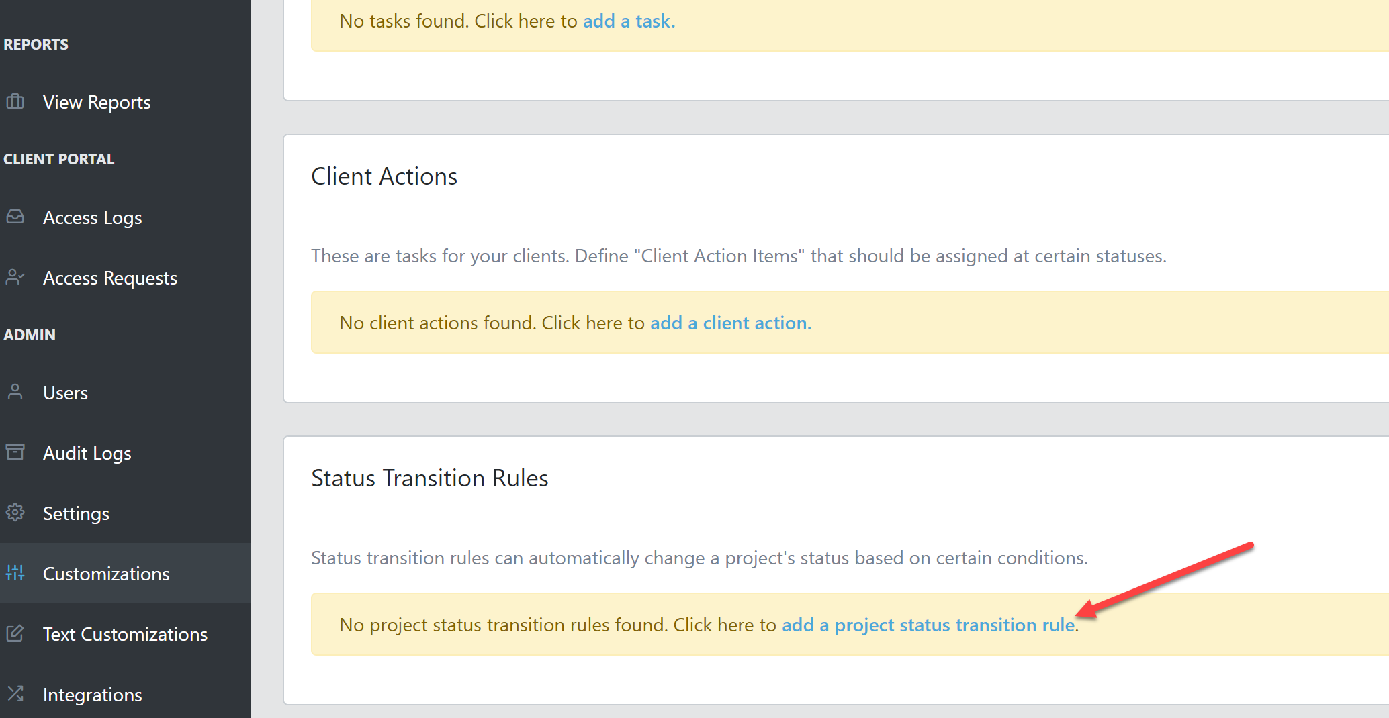Image resolution: width=1389 pixels, height=718 pixels.
Task: Click the Text Customizations pencil icon
Action: coord(15,633)
